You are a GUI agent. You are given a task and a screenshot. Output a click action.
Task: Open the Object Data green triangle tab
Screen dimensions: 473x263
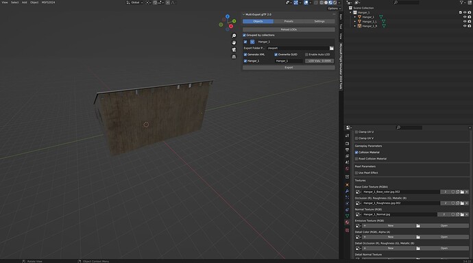click(x=347, y=216)
